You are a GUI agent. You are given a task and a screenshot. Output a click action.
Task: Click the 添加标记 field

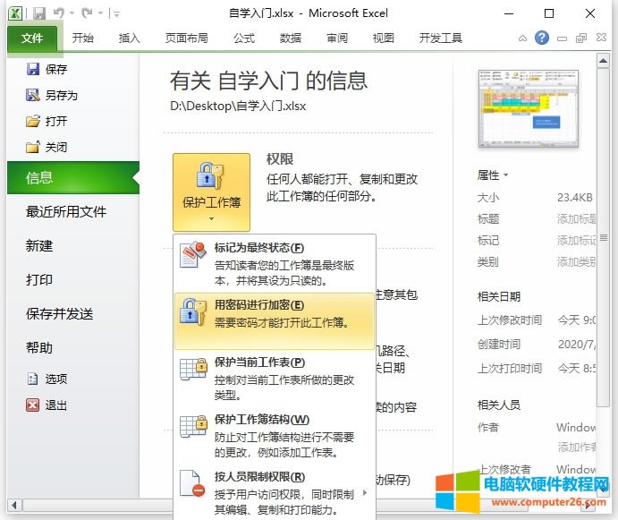tap(576, 240)
